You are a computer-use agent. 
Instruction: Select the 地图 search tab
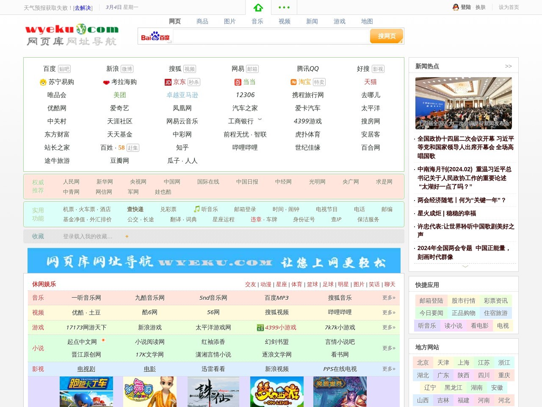pos(367,21)
